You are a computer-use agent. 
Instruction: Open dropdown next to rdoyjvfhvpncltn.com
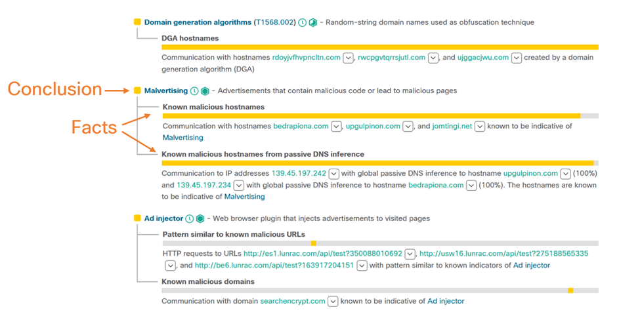point(348,58)
